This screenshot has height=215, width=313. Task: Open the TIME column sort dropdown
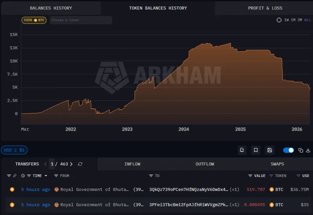46,176
